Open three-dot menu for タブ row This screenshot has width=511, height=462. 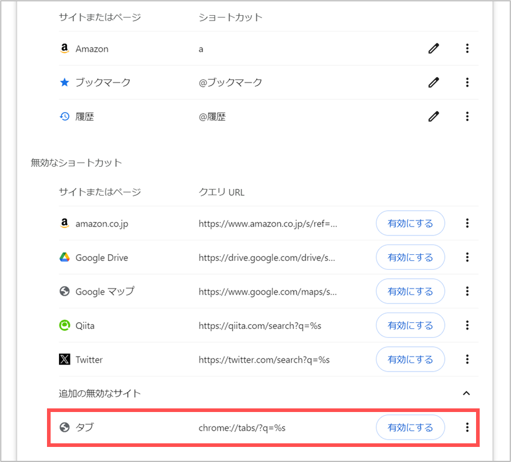tap(467, 427)
